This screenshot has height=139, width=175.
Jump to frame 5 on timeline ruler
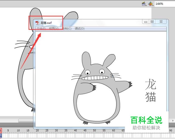point(8,130)
